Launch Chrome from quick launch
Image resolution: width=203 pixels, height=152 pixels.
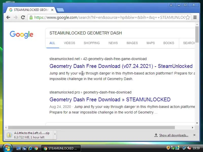click(x=36, y=148)
